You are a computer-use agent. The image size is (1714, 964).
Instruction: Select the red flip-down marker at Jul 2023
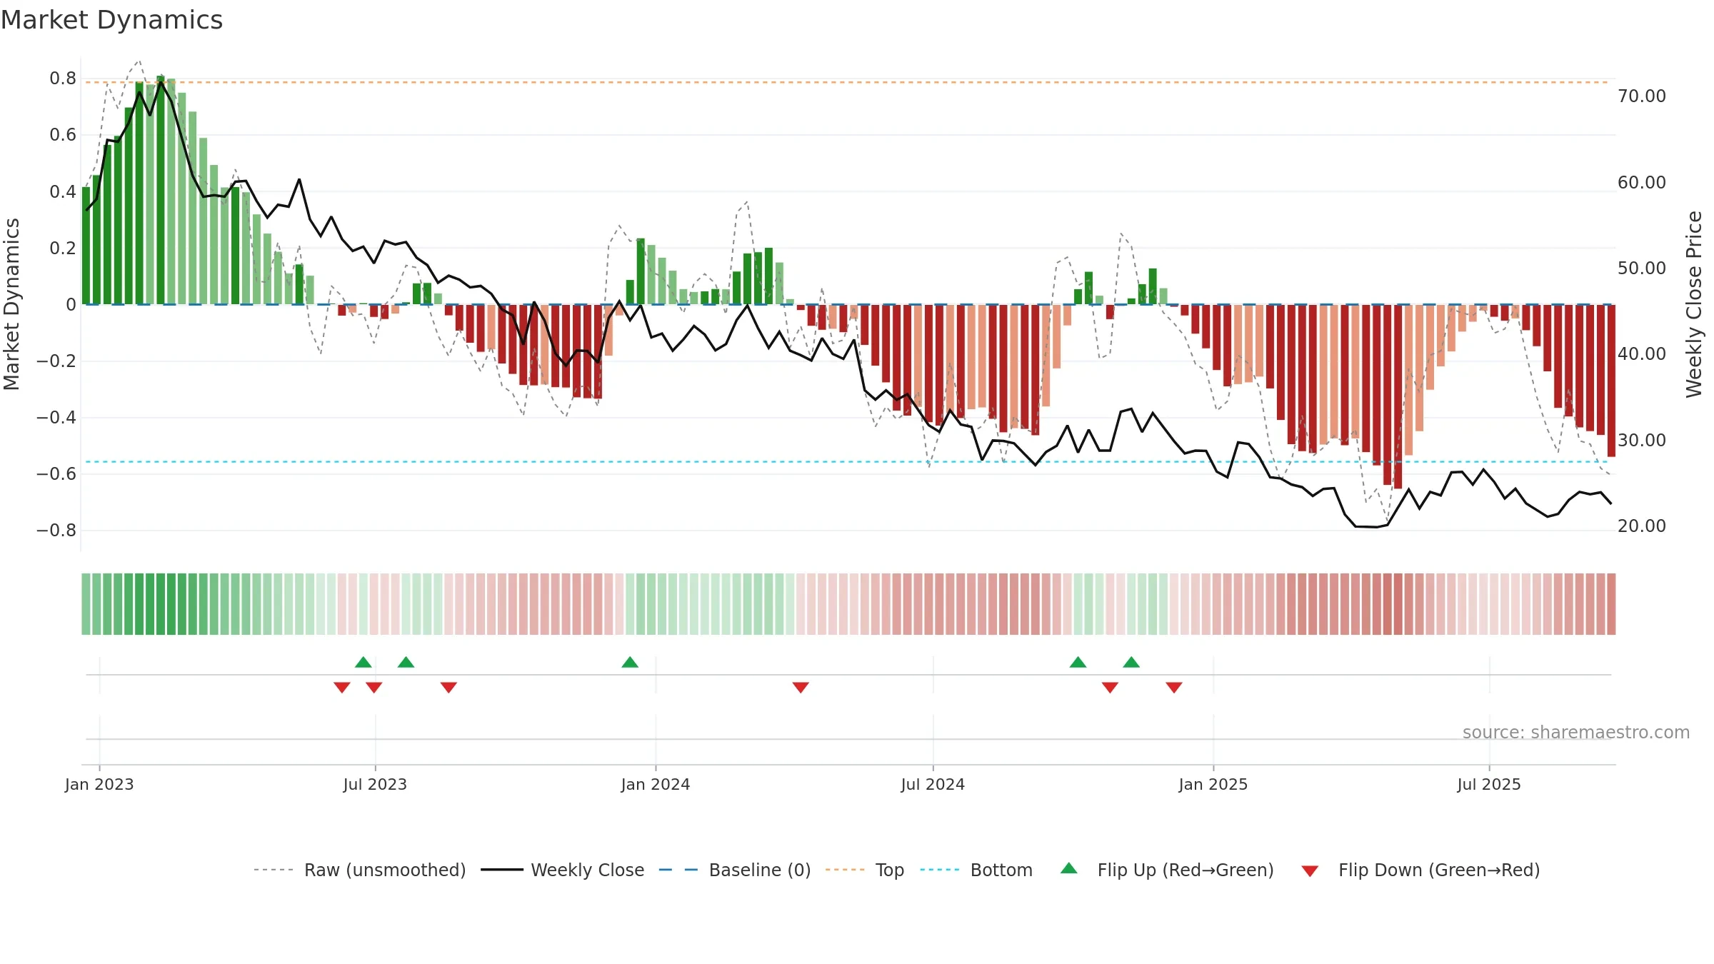tap(374, 687)
